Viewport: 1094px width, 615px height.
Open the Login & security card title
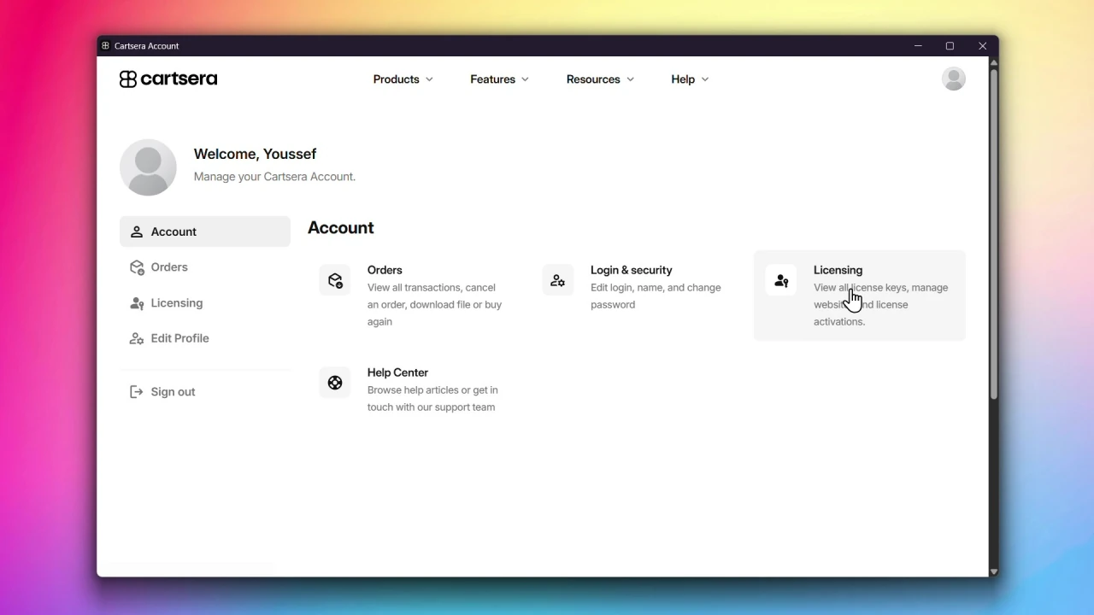[631, 270]
